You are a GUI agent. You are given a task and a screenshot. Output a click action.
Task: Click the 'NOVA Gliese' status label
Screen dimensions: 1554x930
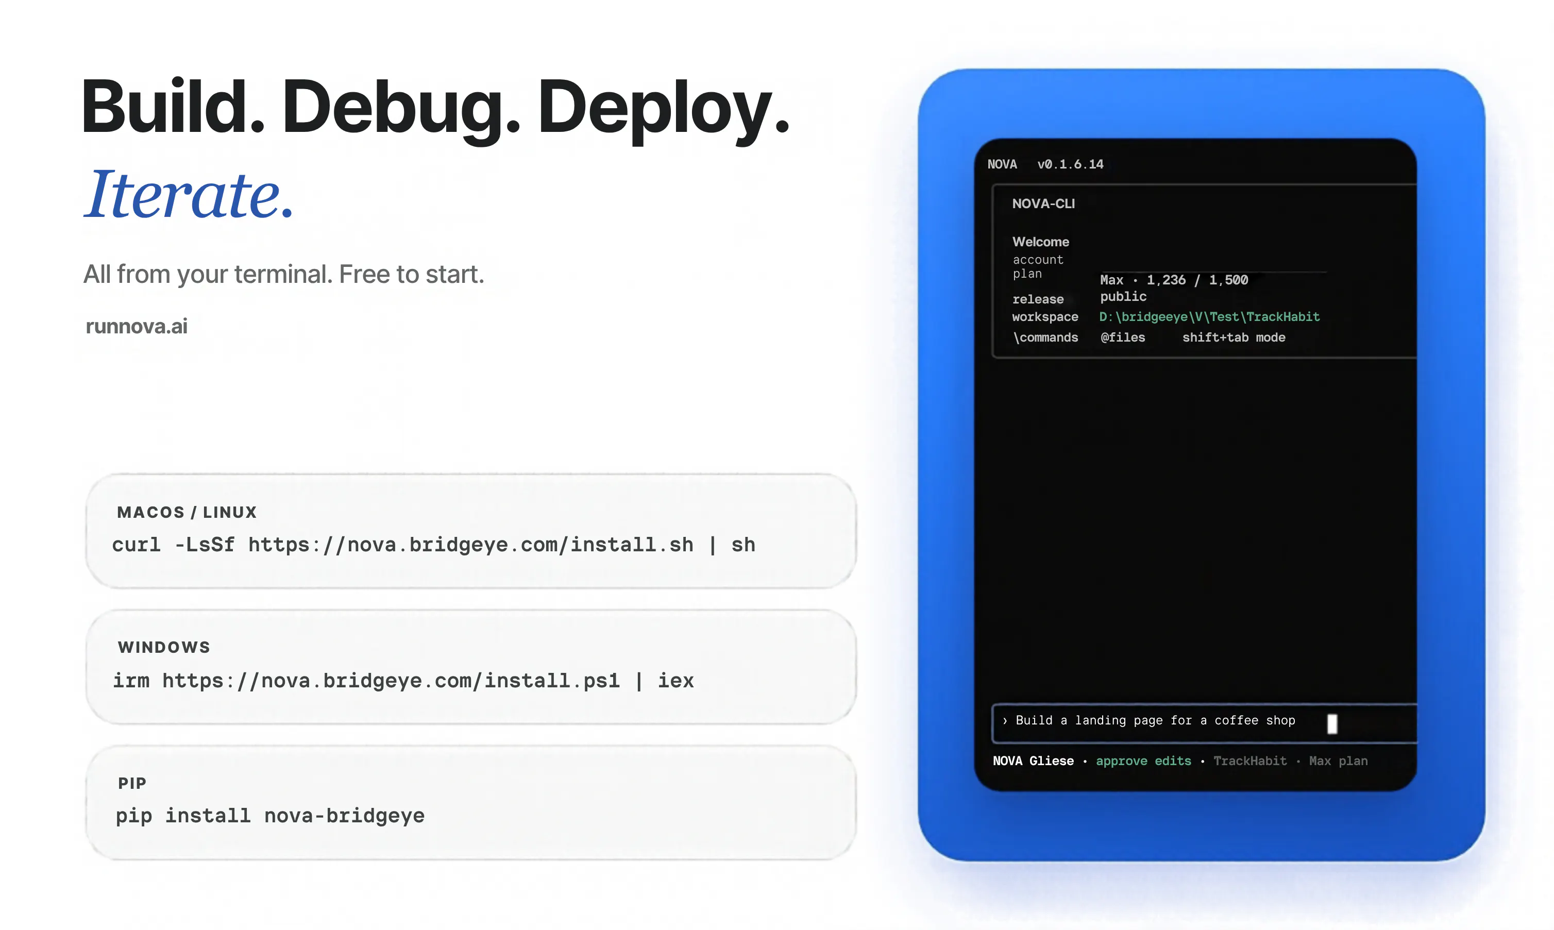[1033, 761]
